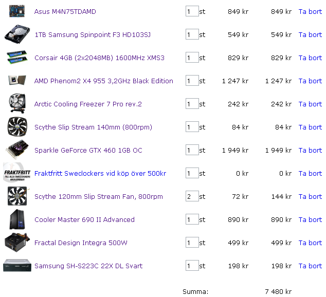326x297 pixels.
Task: Click quantity field for Asus M4N75TDAMD
Action: coord(192,11)
